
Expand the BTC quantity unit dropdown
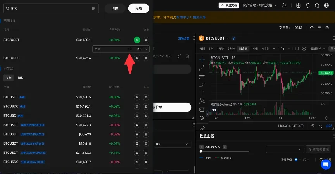point(142,49)
